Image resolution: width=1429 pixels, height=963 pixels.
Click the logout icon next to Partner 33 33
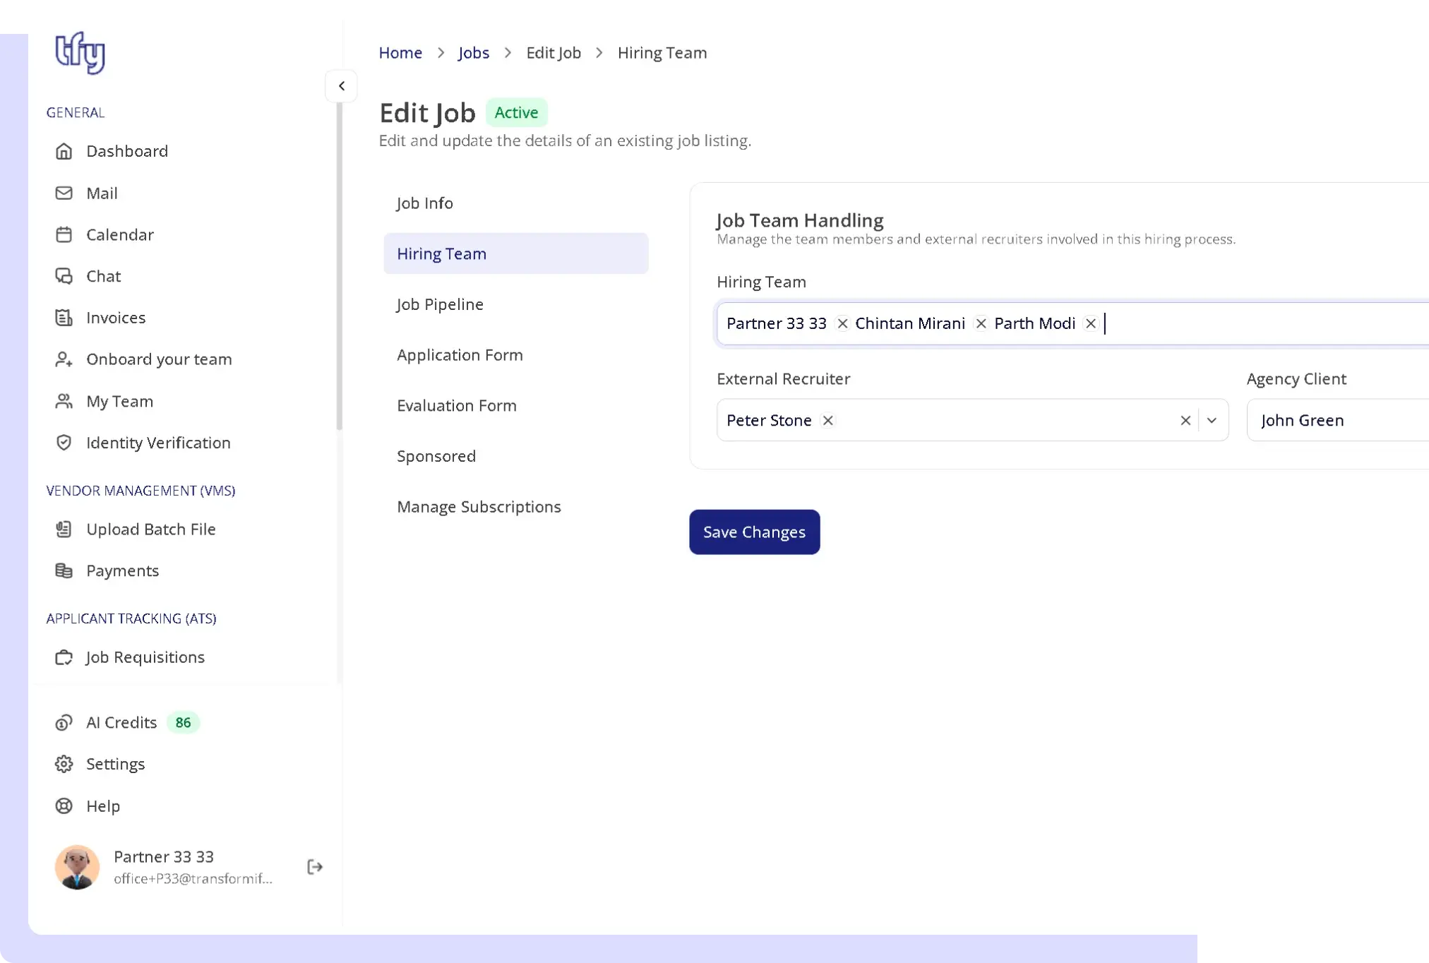(x=314, y=867)
